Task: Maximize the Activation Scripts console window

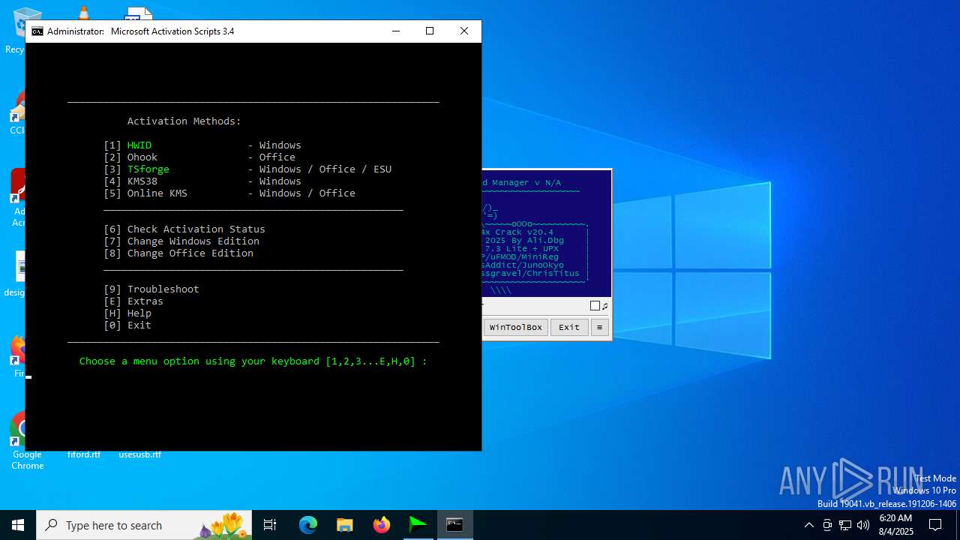Action: (430, 31)
